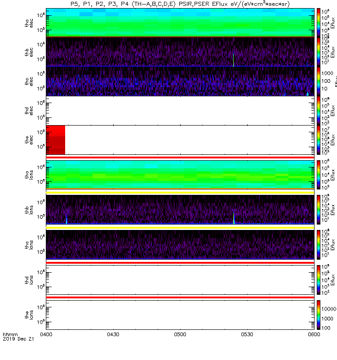
Task: Select the 'thc ions' panel label
Action: click(x=29, y=245)
